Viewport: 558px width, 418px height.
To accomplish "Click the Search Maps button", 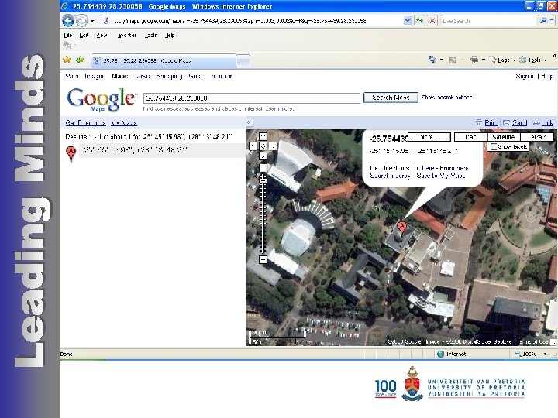I will pos(391,98).
